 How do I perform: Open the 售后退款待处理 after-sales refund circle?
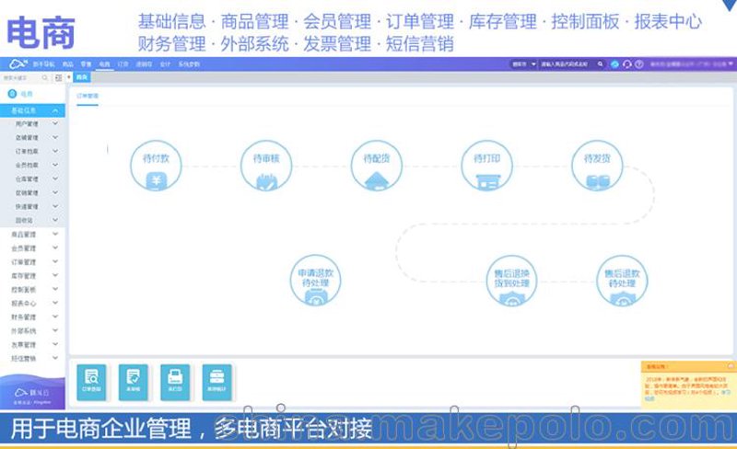(x=622, y=281)
